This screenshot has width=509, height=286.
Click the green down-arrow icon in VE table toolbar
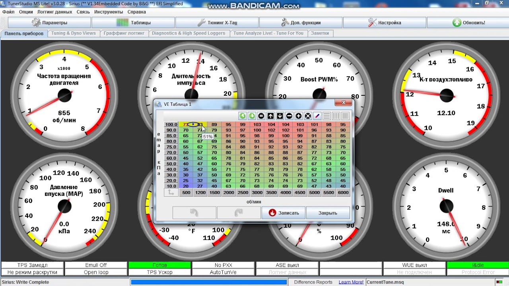click(x=252, y=116)
